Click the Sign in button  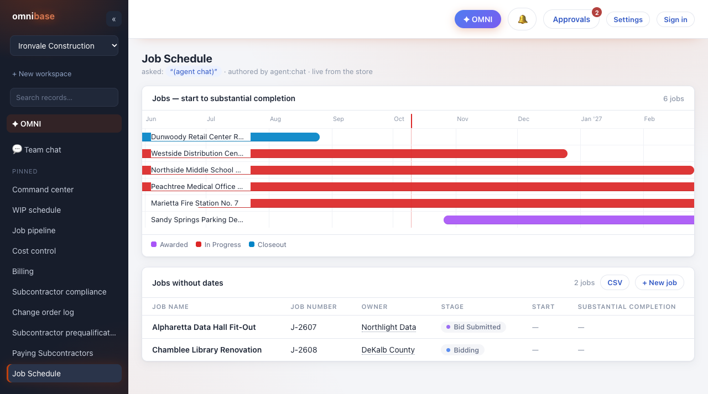point(675,19)
